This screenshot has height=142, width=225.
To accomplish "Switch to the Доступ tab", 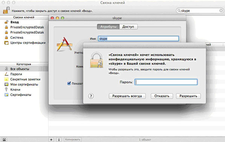I will point(128,27).
